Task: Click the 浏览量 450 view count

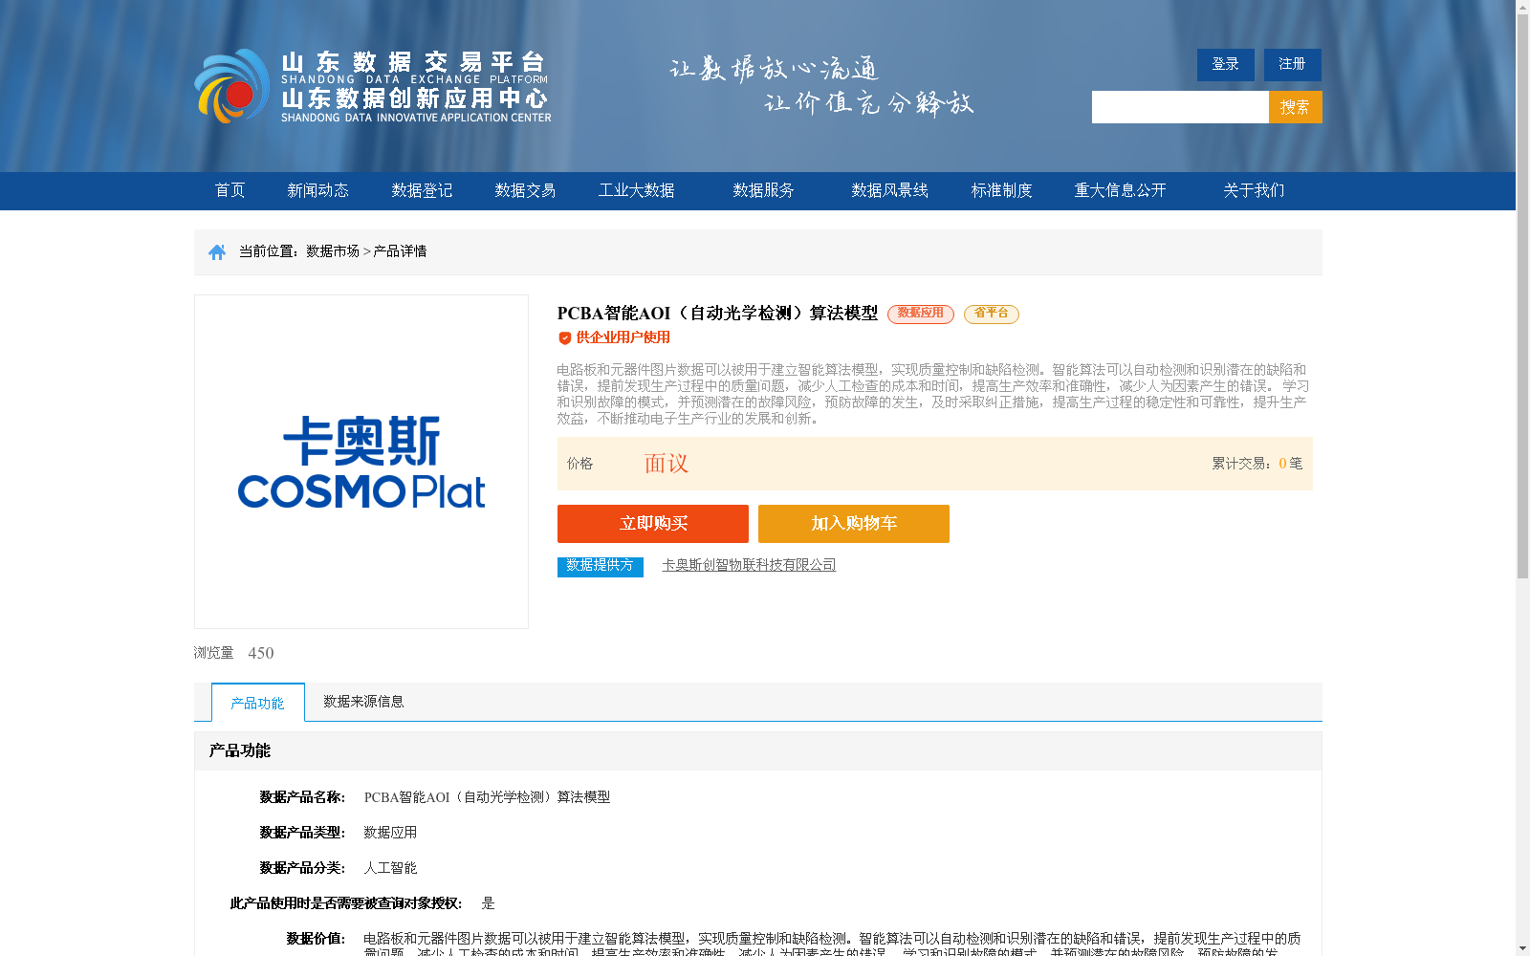Action: (234, 653)
